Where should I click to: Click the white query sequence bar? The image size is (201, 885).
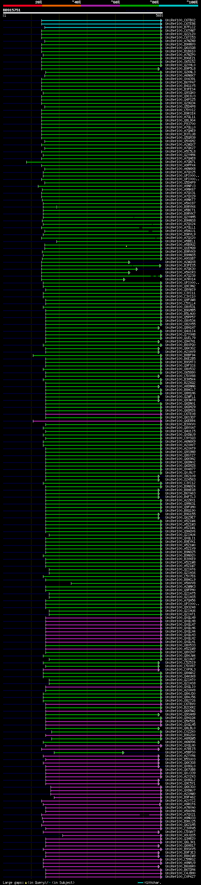83,13
